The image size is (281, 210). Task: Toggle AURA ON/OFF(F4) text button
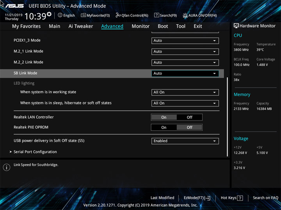(x=203, y=16)
